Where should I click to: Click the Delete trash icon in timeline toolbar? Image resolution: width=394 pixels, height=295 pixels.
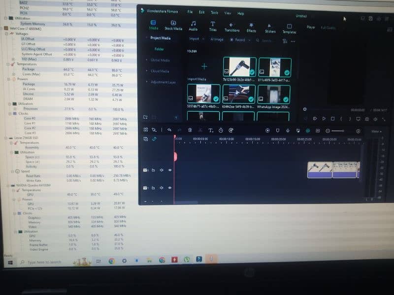[x=190, y=130]
